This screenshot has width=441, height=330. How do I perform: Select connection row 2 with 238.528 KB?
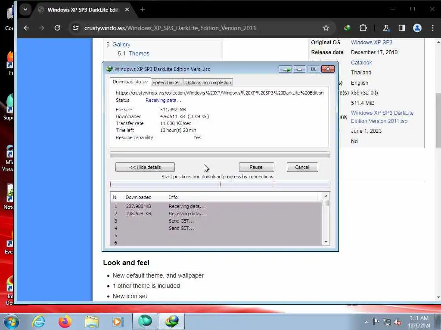coord(216,214)
